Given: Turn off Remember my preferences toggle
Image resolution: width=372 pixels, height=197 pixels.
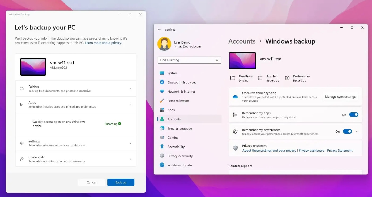Looking at the screenshot, I should (x=347, y=131).
